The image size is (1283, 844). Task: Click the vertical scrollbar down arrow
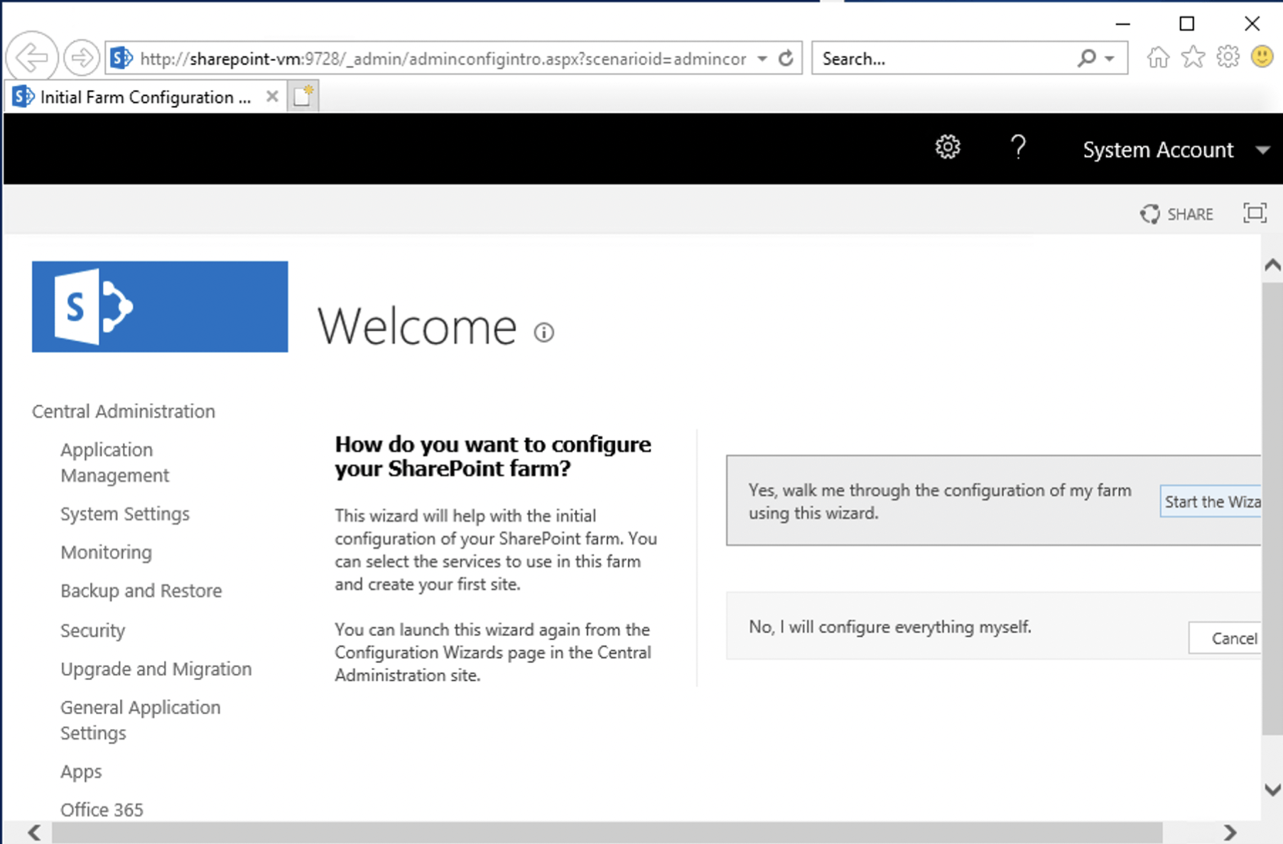[x=1272, y=790]
